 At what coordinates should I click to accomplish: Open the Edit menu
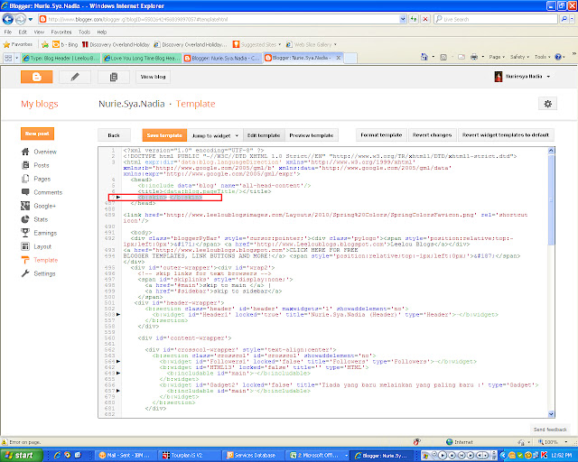(x=23, y=32)
